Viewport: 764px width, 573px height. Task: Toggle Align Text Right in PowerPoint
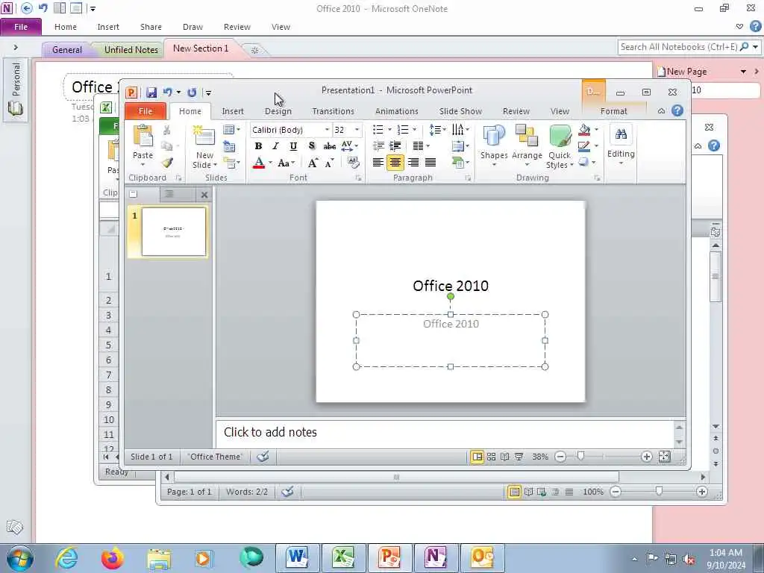[413, 163]
